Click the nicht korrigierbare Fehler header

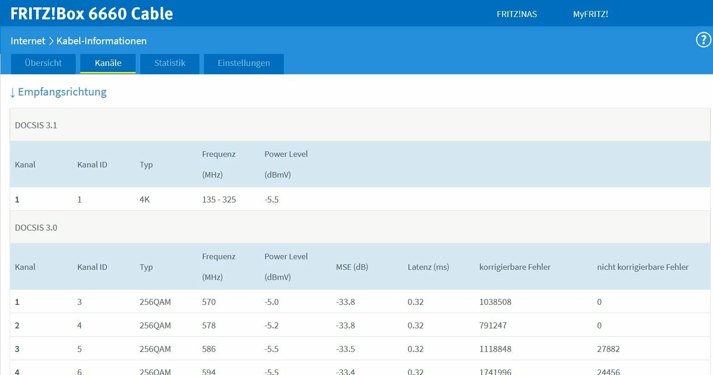click(x=642, y=267)
